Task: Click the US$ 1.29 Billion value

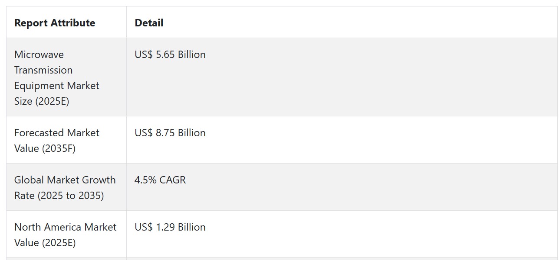Action: click(x=170, y=227)
